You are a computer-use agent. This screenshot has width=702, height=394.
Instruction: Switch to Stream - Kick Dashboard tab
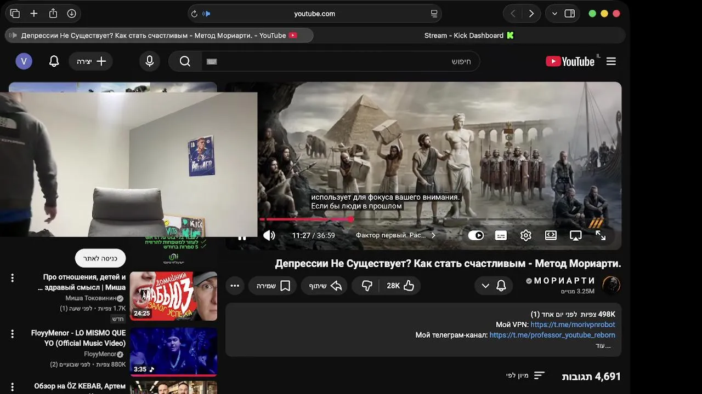point(469,36)
